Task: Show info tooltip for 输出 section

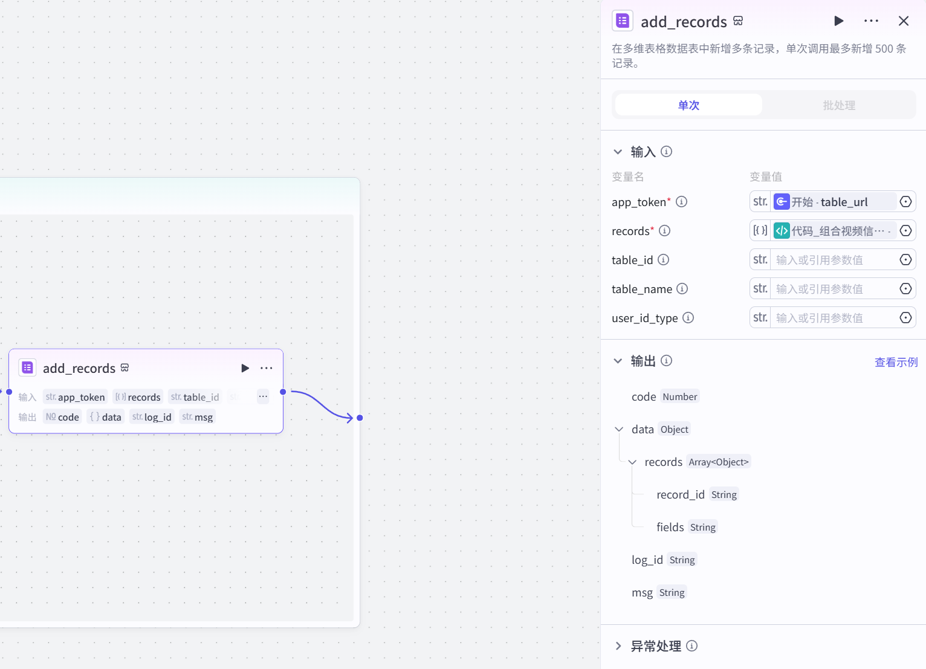Action: coord(666,361)
